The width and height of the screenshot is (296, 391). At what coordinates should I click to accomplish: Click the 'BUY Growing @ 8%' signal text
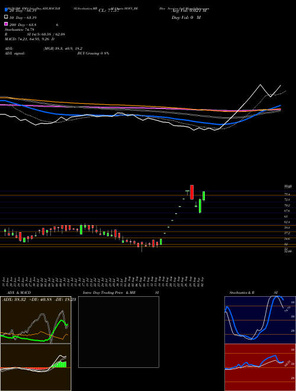[x=93, y=53]
